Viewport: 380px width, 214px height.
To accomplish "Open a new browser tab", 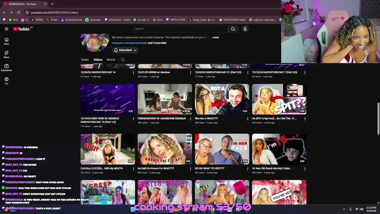I will (52, 4).
